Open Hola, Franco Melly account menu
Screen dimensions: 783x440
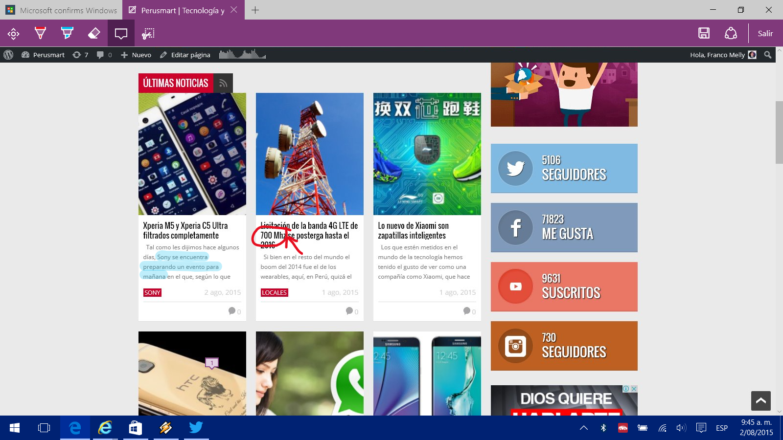point(723,55)
